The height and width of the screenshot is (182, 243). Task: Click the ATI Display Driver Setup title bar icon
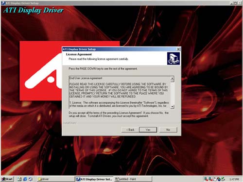[3, 3]
